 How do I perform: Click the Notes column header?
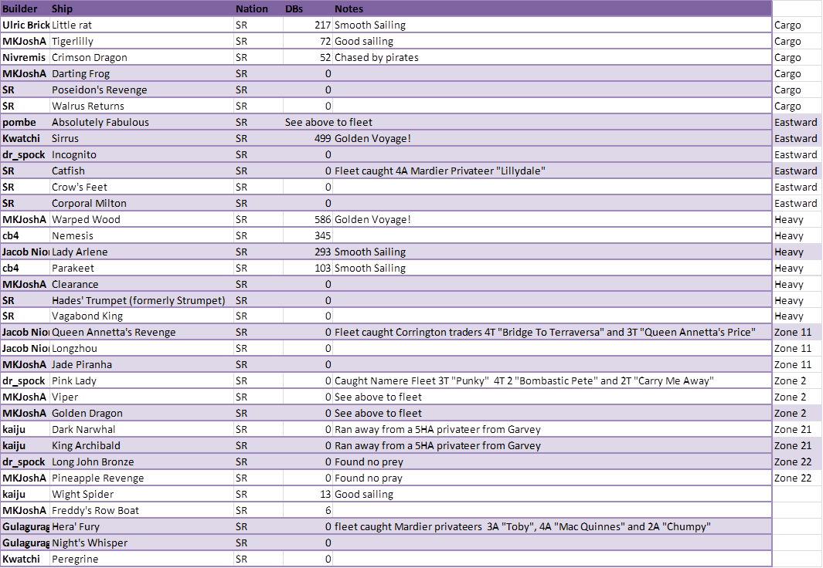point(349,8)
